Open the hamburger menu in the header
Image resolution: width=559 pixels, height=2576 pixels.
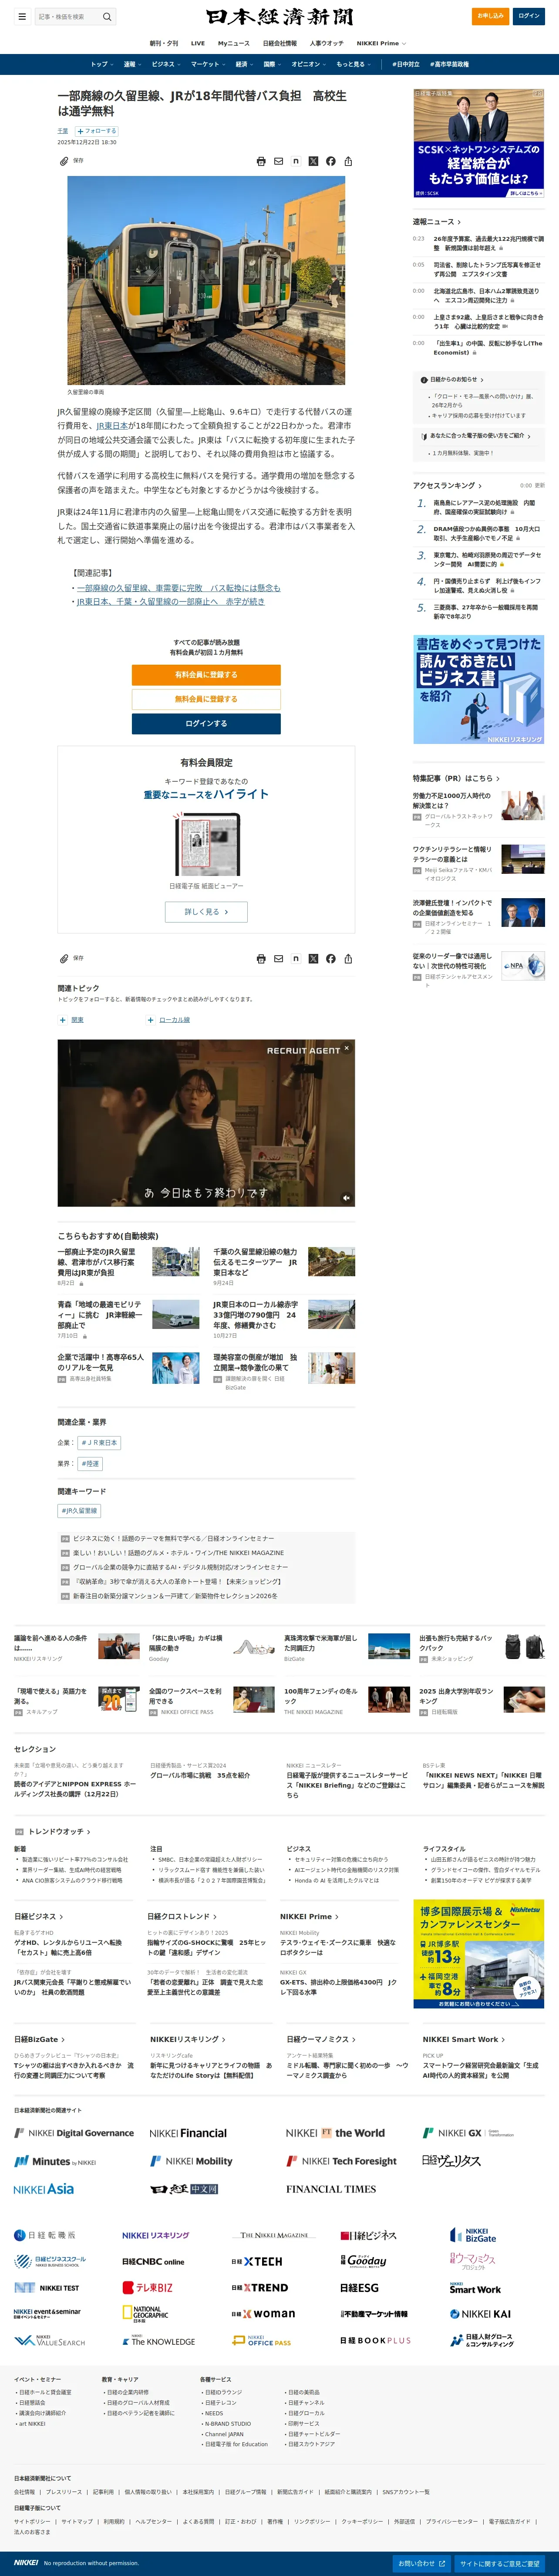[x=22, y=17]
